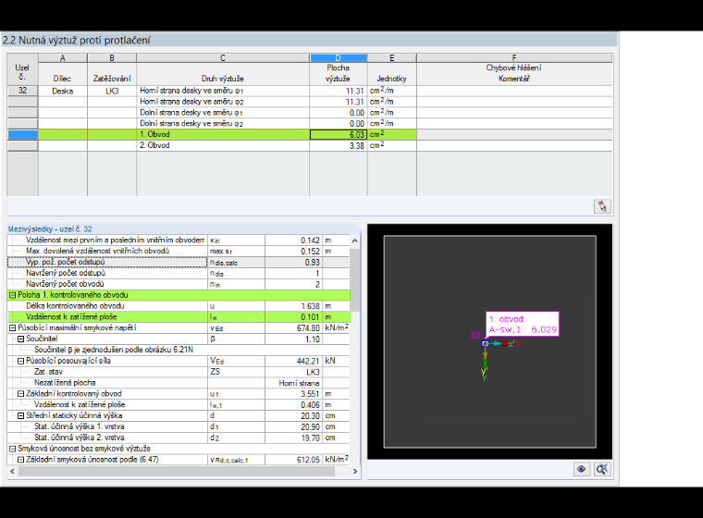Click horizontal scrollbar thumb in results panel
703x518 pixels.
(177, 472)
